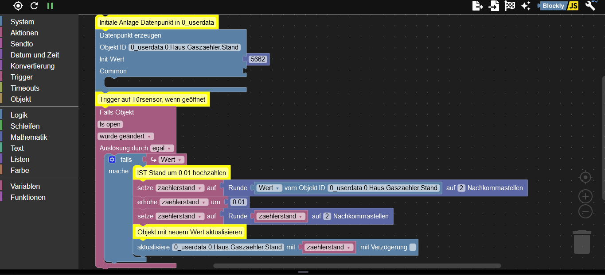
Task: Open the 'wurde geändert' dropdown
Action: tap(126, 136)
